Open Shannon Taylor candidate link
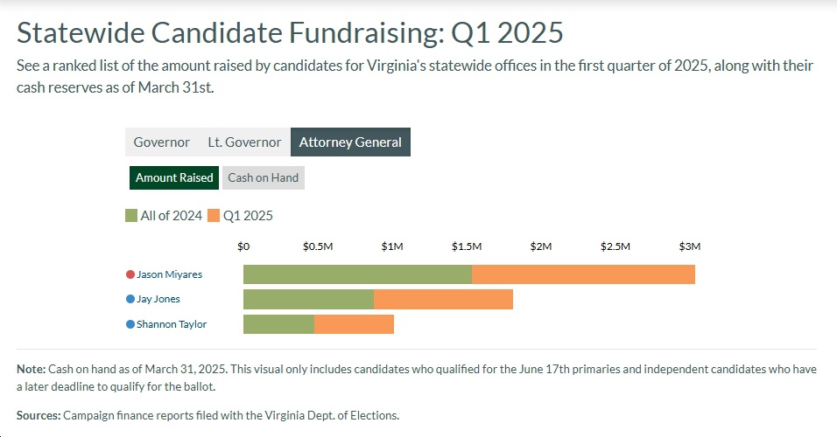The image size is (837, 437). 172,324
